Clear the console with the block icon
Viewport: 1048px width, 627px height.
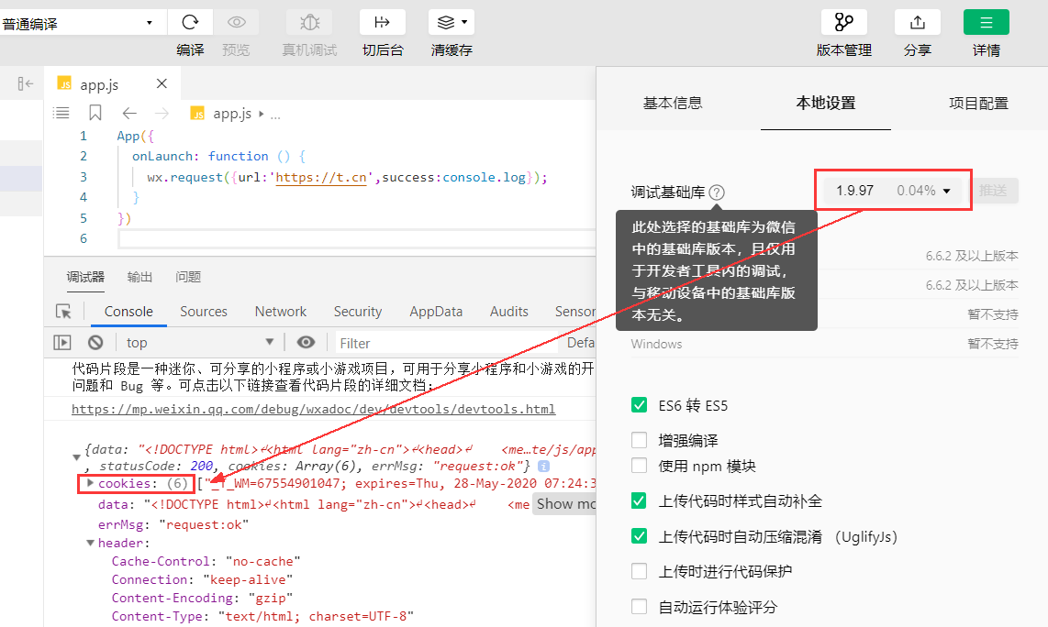(95, 343)
